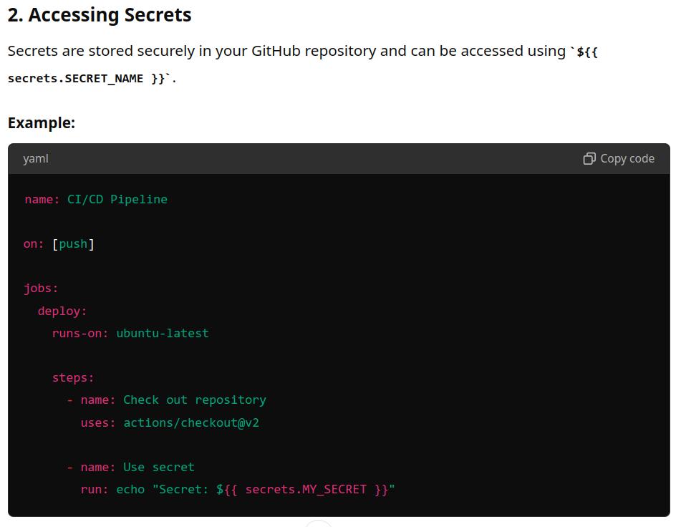Click the 'steps:' key in code

pos(73,377)
